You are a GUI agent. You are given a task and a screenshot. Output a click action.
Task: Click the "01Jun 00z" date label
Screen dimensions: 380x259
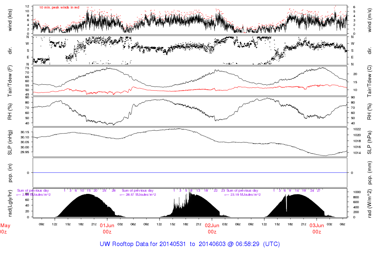[x=107, y=229]
